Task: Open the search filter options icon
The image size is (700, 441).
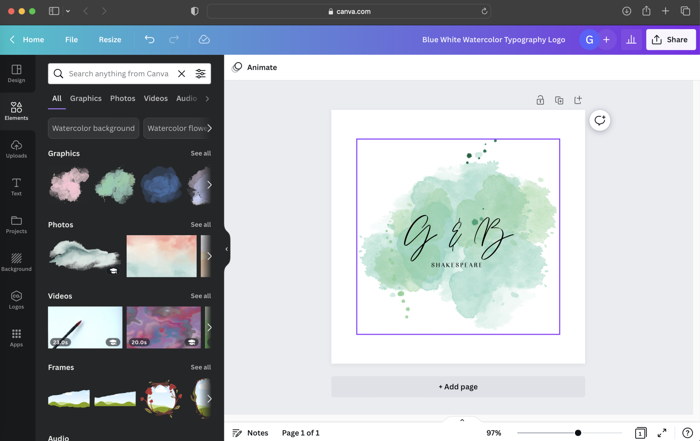Action: [x=200, y=73]
